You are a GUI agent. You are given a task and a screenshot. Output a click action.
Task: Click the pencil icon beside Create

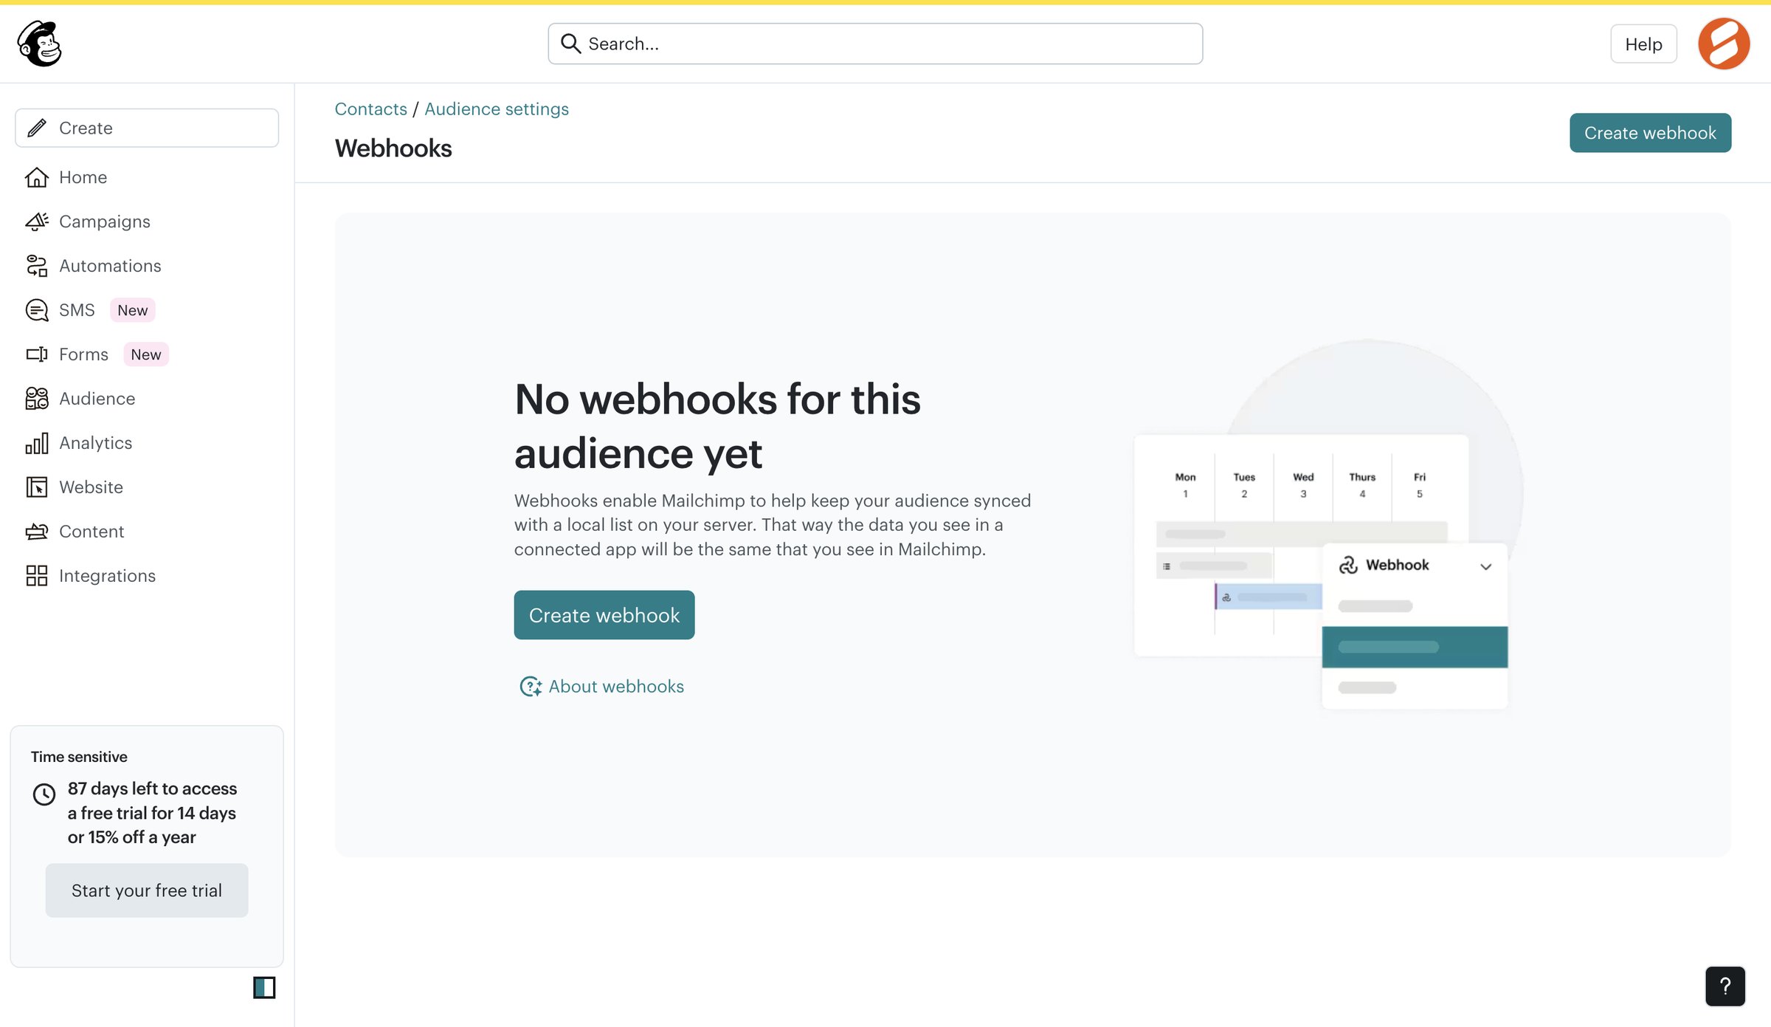tap(37, 128)
